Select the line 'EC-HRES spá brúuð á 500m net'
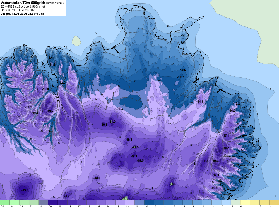Image resolution: width=279 pixels, height=208 pixels. 23,6
